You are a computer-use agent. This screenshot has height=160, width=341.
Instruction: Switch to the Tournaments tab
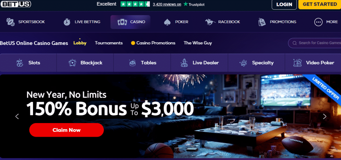(109, 43)
